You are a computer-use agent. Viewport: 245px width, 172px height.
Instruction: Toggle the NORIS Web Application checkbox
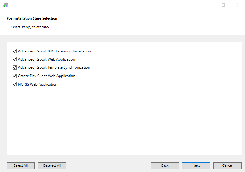14,84
